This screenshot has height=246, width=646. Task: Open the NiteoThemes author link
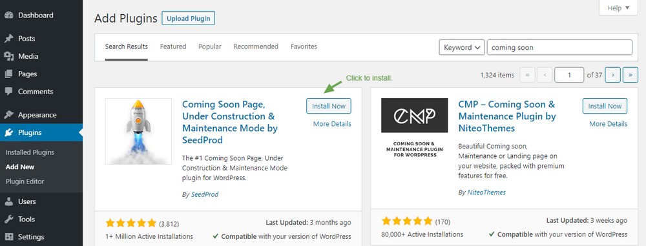coord(486,192)
